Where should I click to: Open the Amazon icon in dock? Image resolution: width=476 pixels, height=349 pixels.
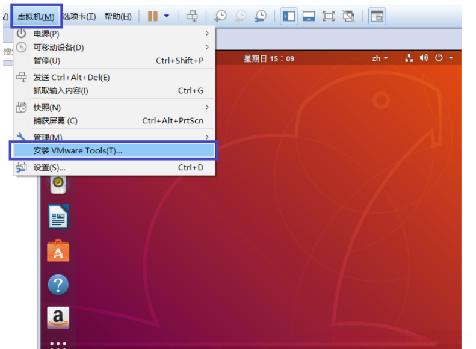(58, 318)
